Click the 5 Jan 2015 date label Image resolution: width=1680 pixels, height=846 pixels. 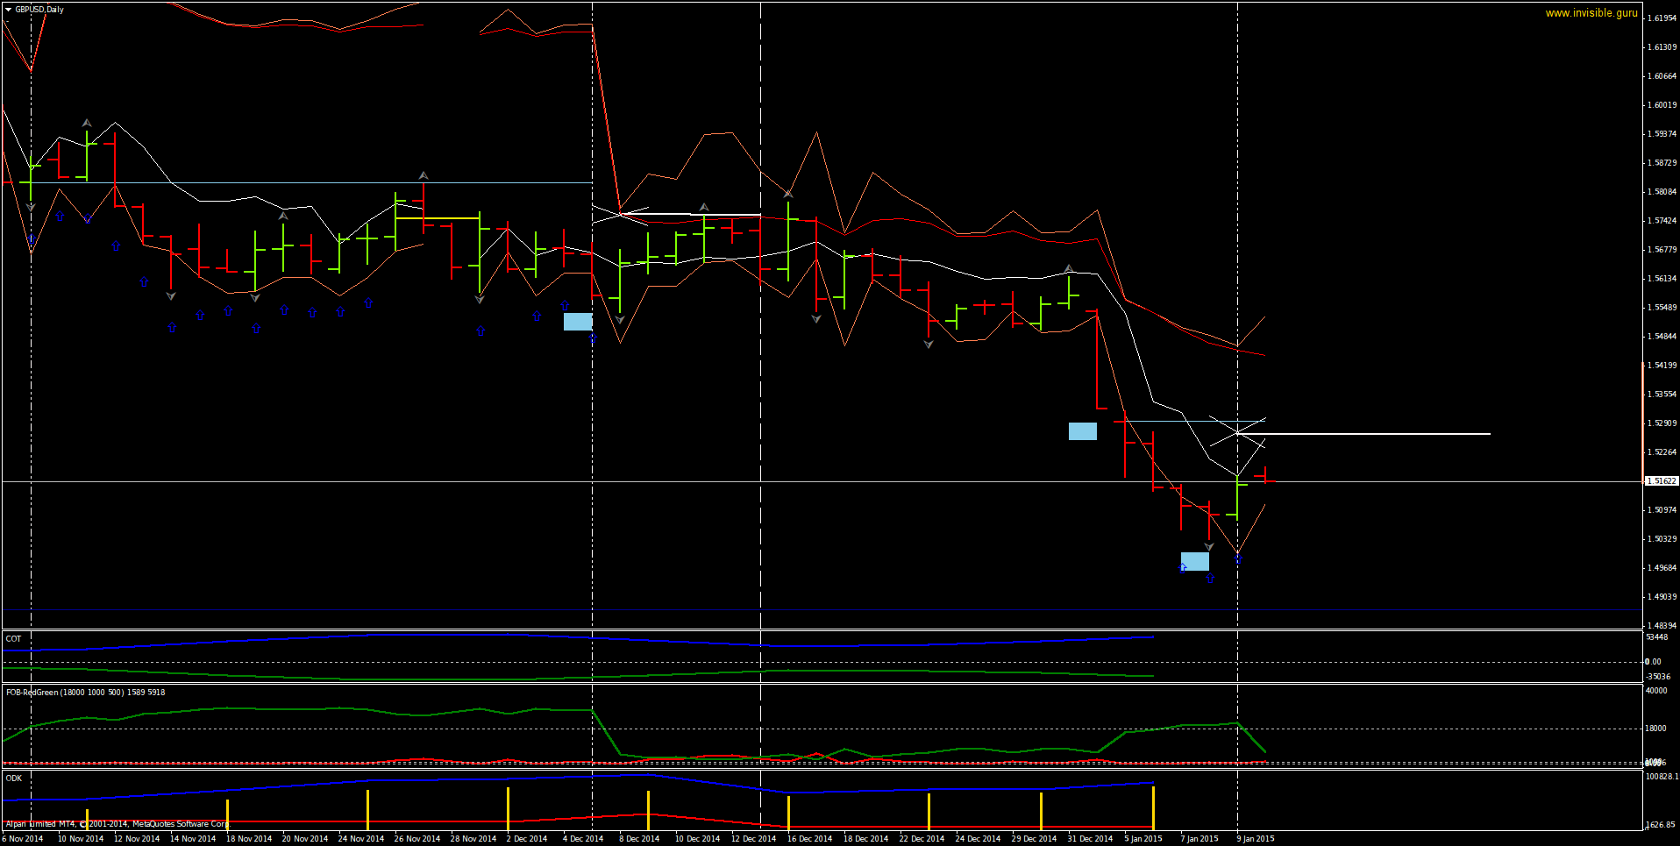(x=1143, y=839)
